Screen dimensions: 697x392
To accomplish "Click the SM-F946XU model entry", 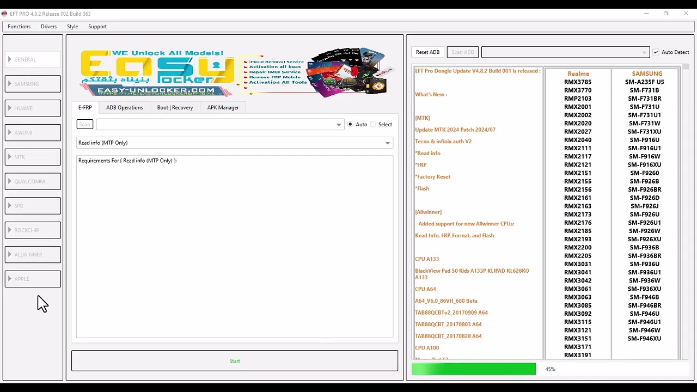I will (x=645, y=339).
